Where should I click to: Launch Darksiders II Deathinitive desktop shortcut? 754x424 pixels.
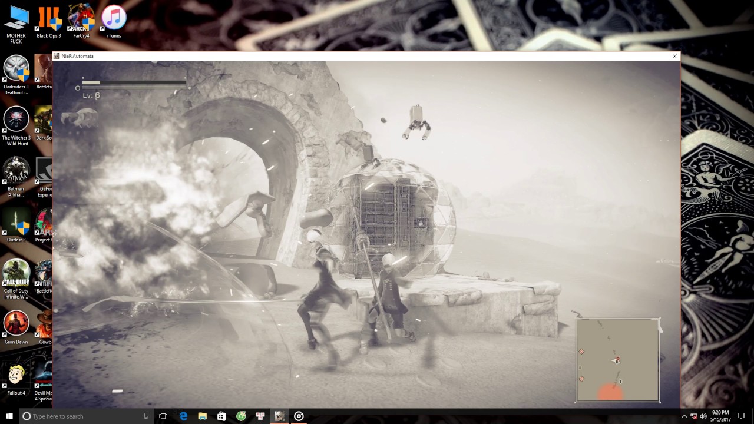16,75
